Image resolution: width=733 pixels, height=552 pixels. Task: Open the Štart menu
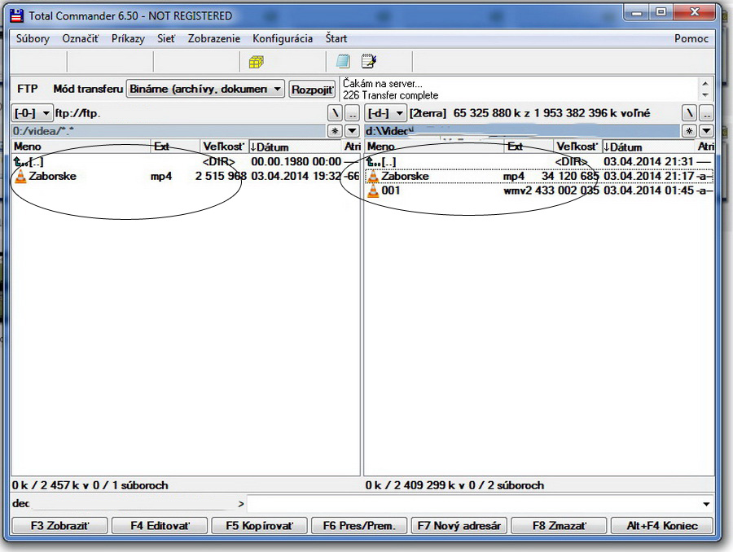[x=336, y=39]
